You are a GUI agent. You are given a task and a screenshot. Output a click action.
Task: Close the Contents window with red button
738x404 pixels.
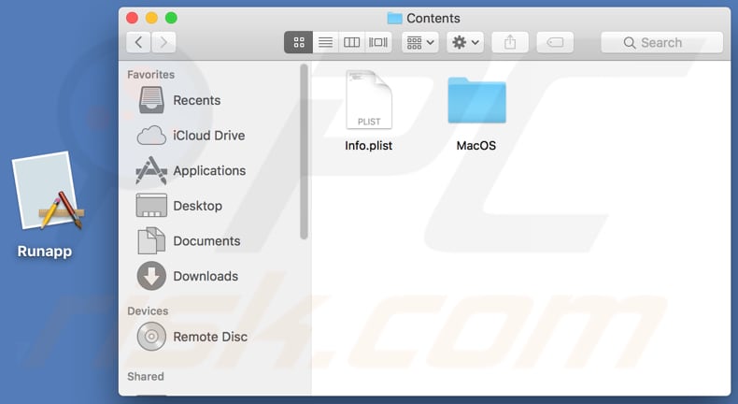tap(133, 18)
